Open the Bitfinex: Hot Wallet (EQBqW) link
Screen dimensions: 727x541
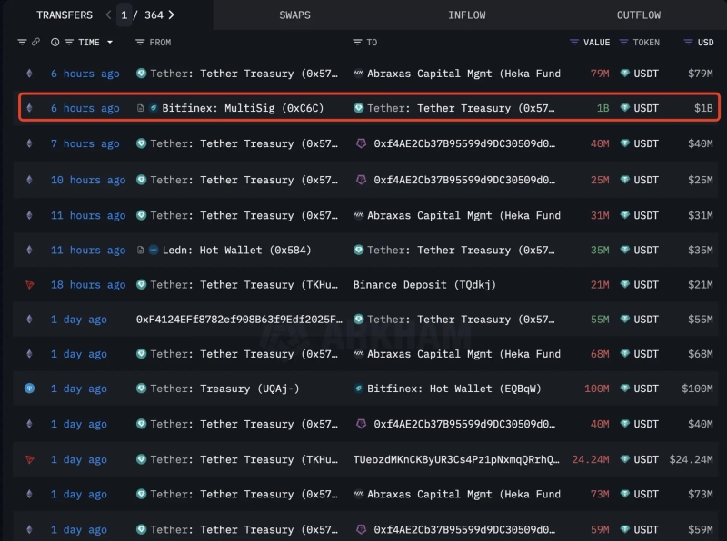coord(453,389)
